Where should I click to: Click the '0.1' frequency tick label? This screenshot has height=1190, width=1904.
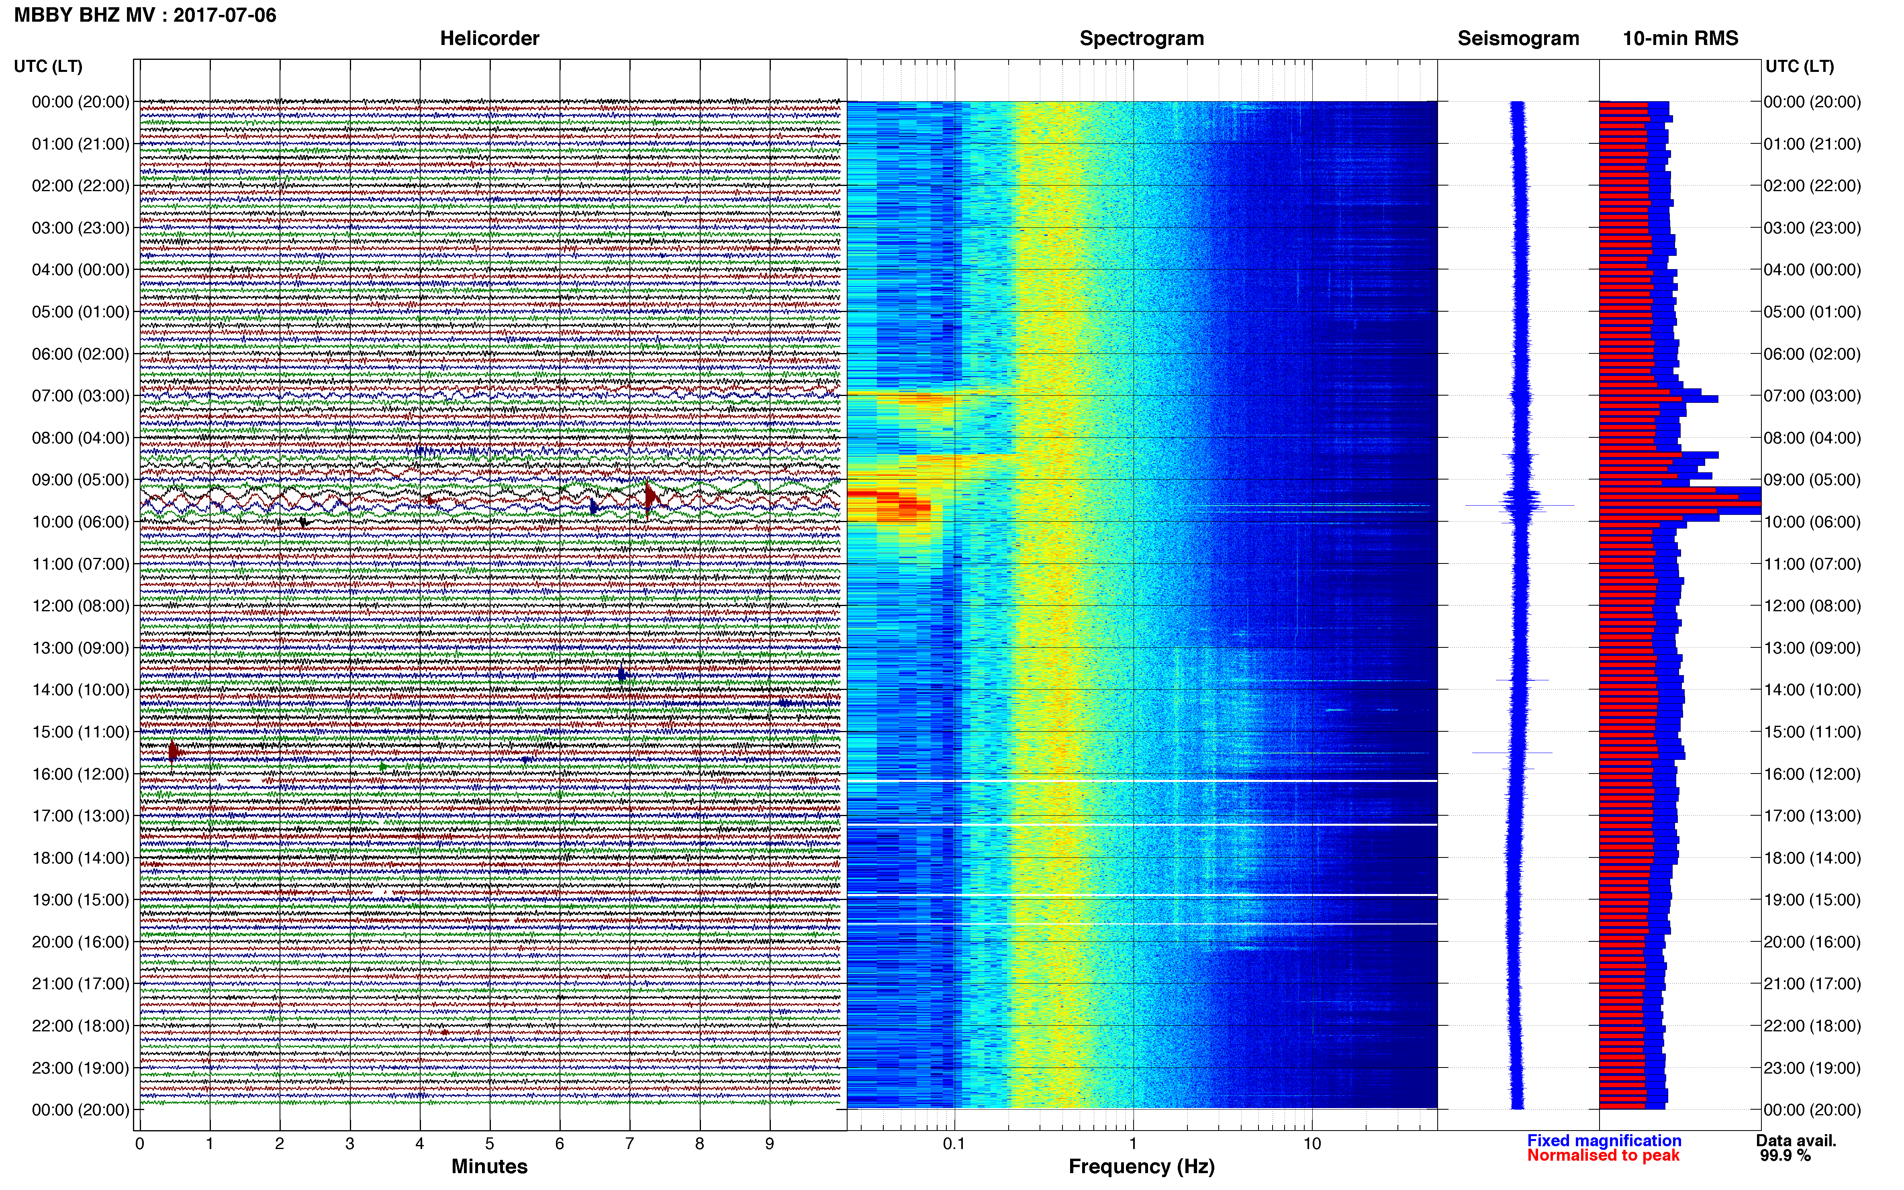(954, 1143)
